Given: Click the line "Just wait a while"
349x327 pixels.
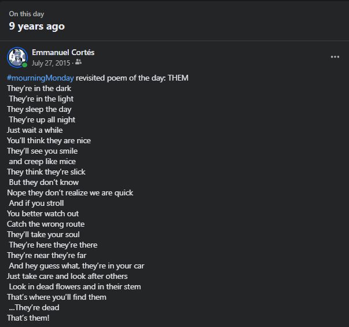Looking at the screenshot, I should click(x=35, y=130).
